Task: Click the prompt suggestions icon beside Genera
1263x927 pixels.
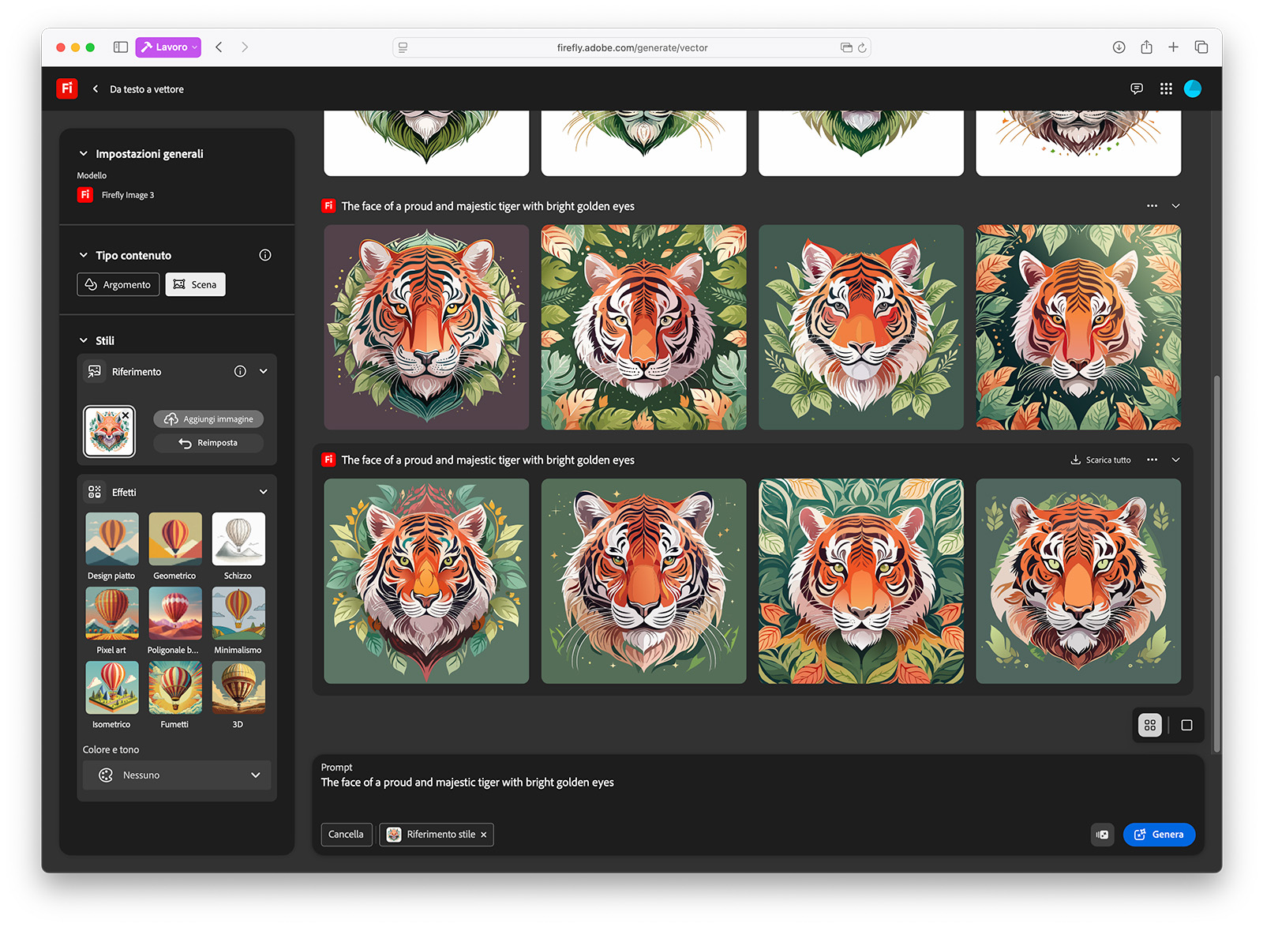Action: tap(1102, 835)
